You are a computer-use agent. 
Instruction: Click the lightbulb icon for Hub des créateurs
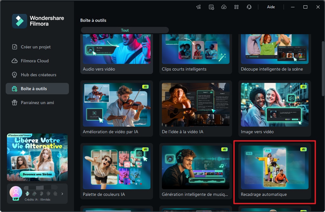point(15,75)
